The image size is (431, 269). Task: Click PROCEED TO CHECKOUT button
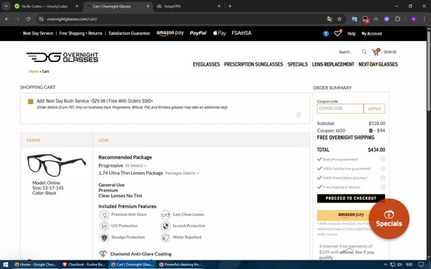pos(351,198)
